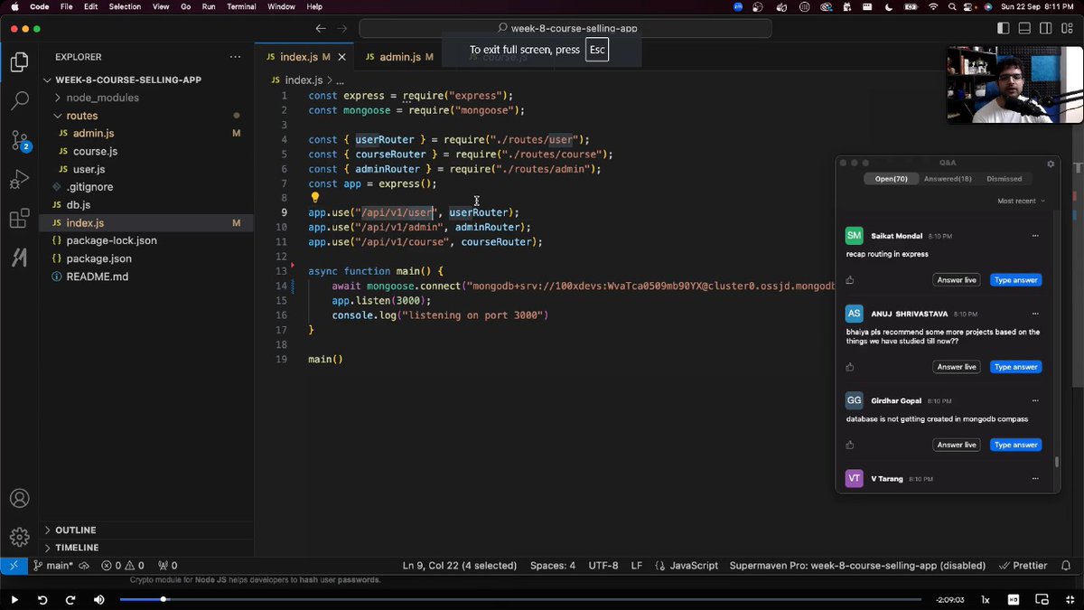
Task: Click the Prettier formatter in the status bar
Action: pos(1028,565)
